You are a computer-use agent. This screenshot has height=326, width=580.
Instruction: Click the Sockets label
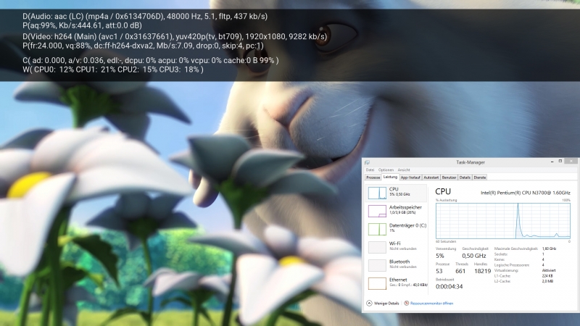pyautogui.click(x=501, y=254)
